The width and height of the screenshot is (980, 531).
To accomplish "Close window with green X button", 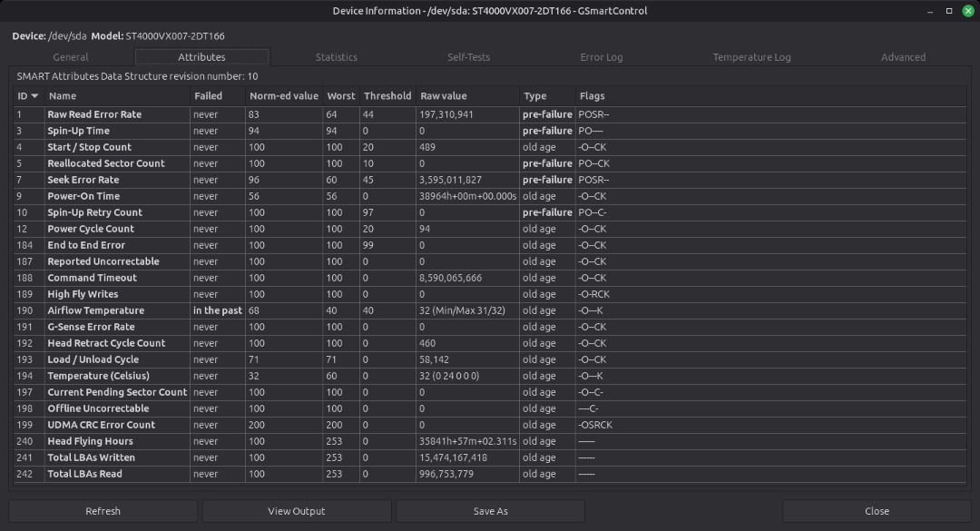I will pyautogui.click(x=968, y=11).
